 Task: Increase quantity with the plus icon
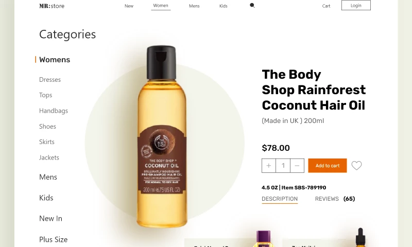coord(268,166)
